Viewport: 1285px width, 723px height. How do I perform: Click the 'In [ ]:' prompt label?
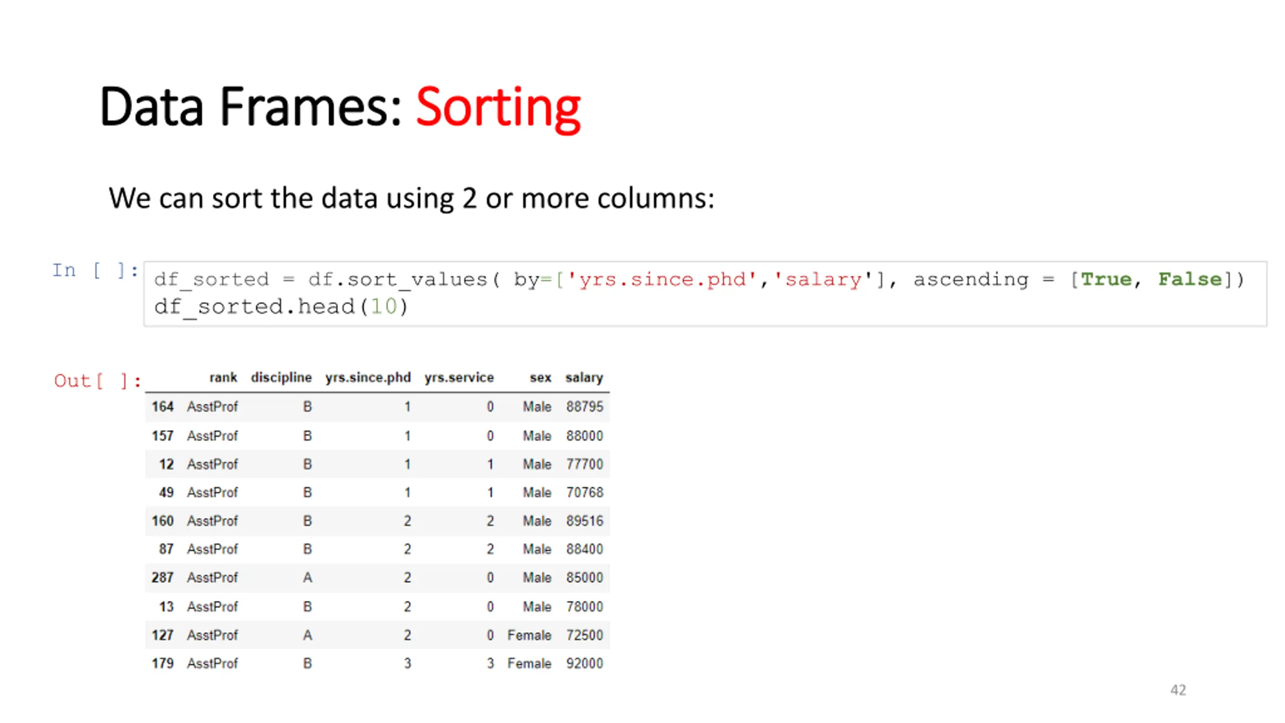click(95, 271)
